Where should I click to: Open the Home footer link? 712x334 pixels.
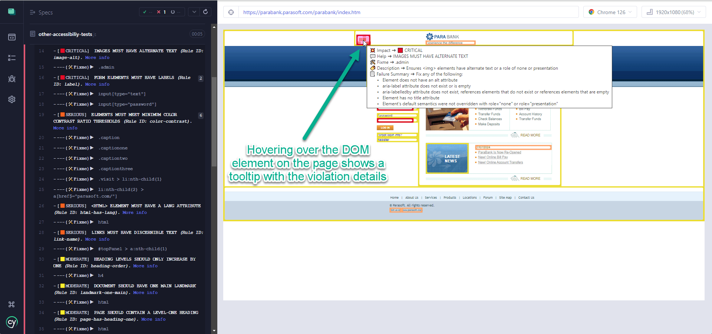click(394, 198)
